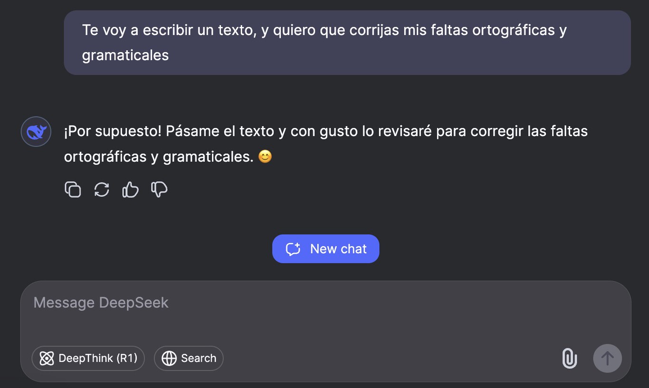Regenerate DeepSeek's reply
Image resolution: width=649 pixels, height=388 pixels.
click(101, 189)
